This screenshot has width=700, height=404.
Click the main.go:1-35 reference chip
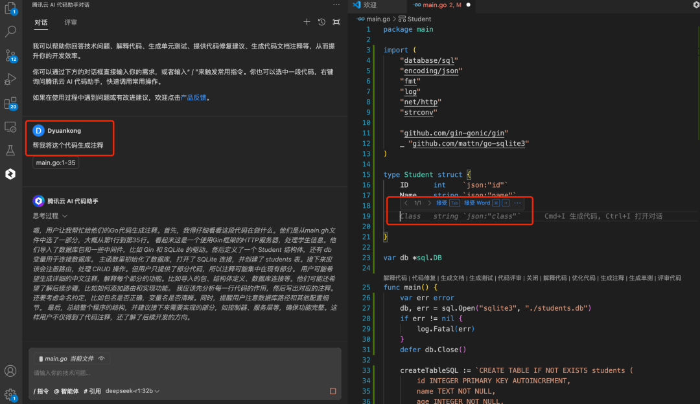56,163
